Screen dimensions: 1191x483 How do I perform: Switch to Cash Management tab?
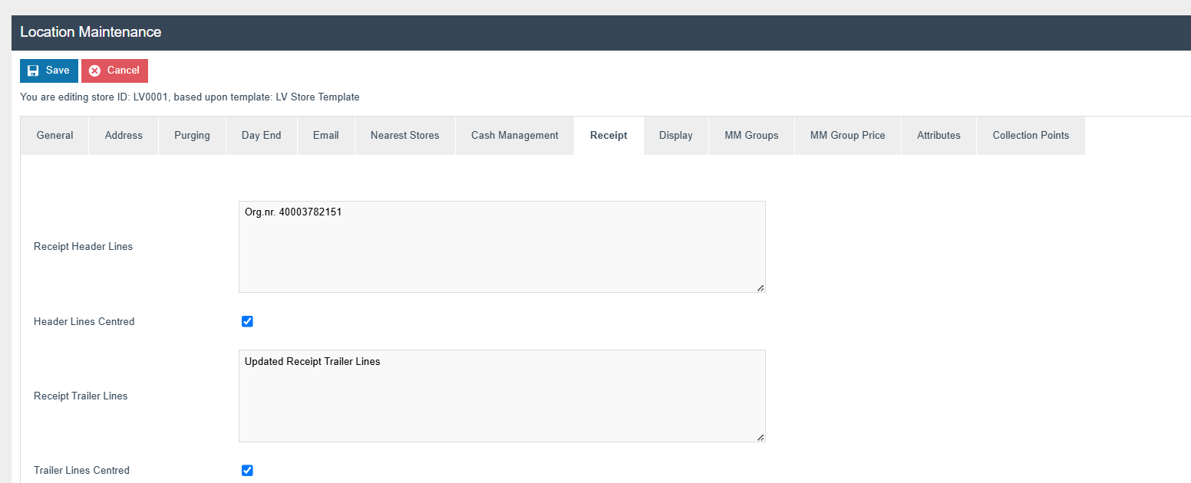point(514,136)
